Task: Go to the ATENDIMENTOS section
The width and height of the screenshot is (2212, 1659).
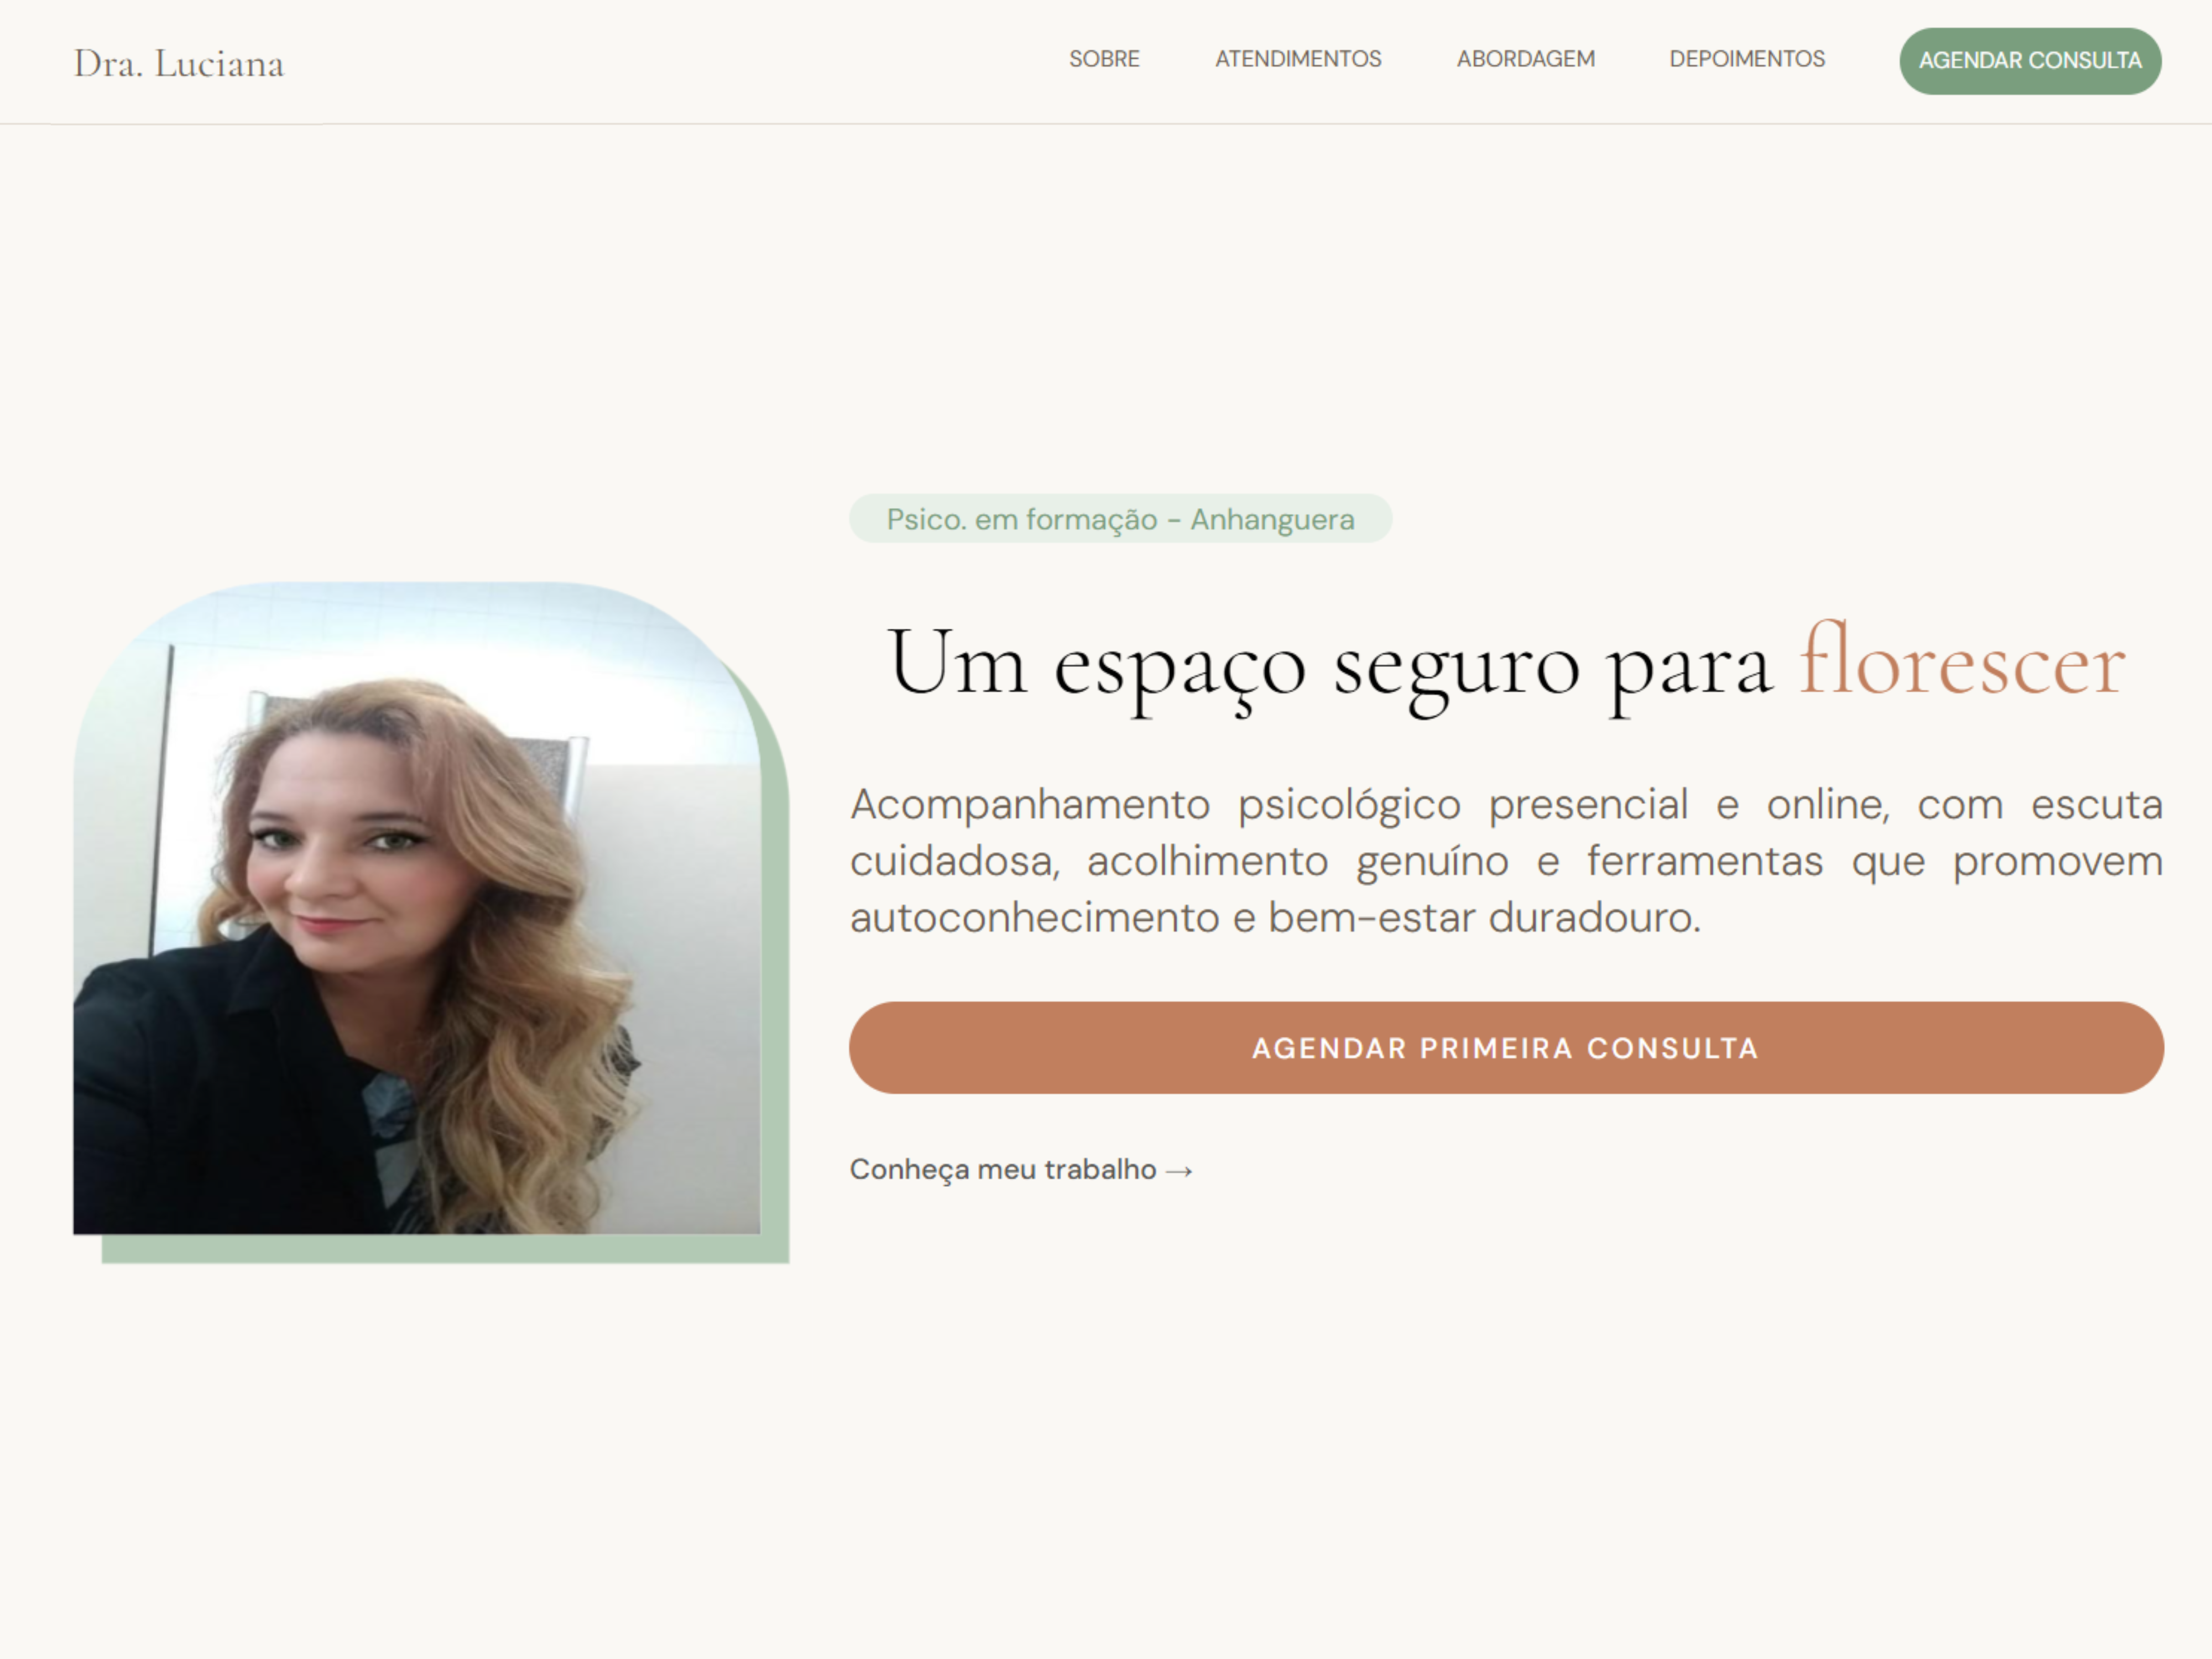Action: [x=1298, y=59]
